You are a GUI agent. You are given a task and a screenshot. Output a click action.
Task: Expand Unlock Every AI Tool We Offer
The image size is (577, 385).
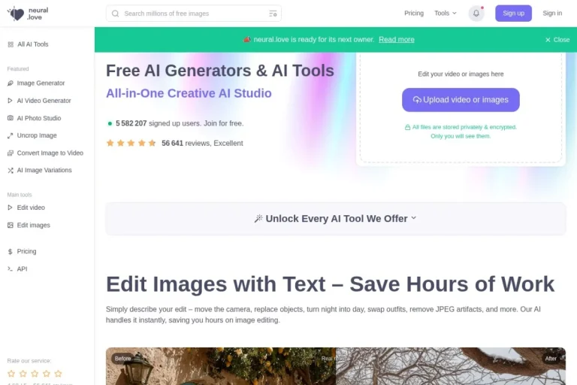click(x=336, y=219)
